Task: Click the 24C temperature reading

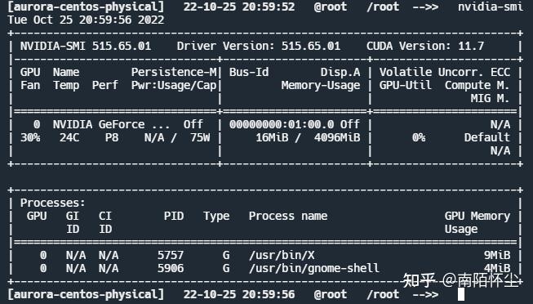Action: tap(69, 137)
